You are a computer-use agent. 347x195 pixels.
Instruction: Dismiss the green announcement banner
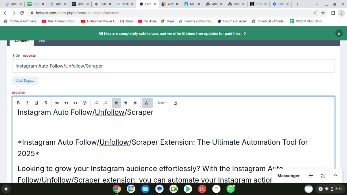pos(339,34)
